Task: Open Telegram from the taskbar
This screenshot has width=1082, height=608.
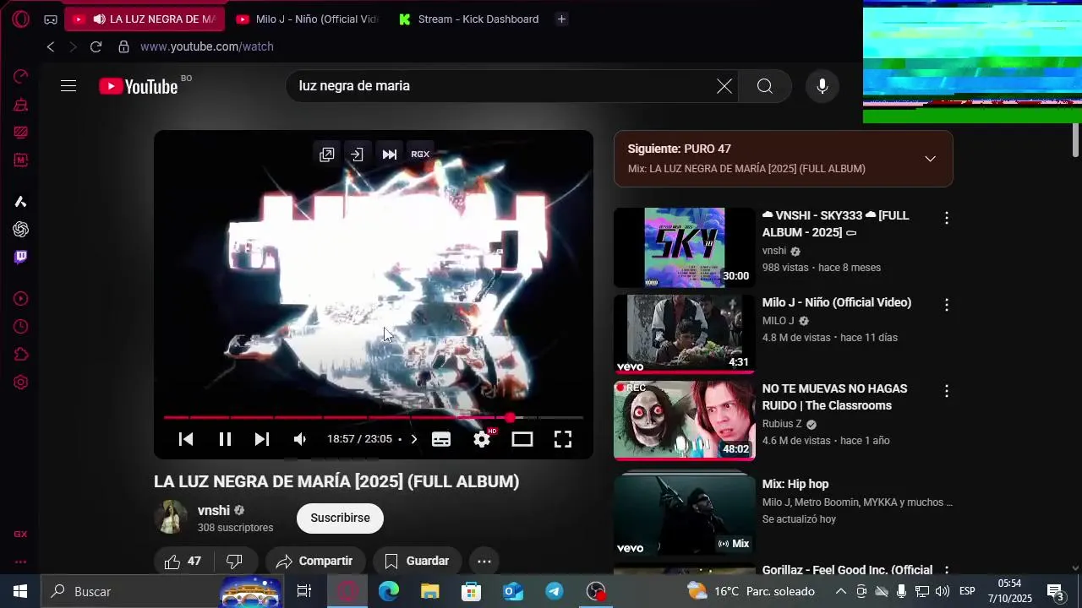Action: (x=555, y=591)
